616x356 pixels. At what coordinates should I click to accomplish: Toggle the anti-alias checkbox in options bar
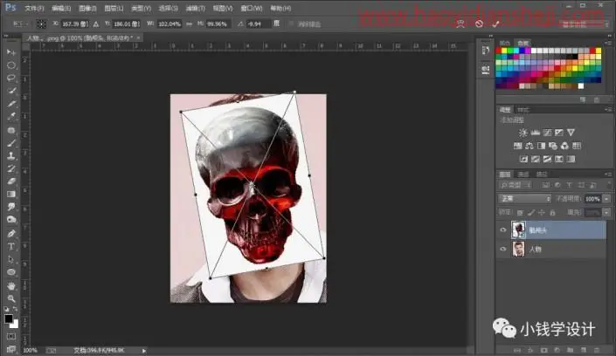tap(291, 24)
